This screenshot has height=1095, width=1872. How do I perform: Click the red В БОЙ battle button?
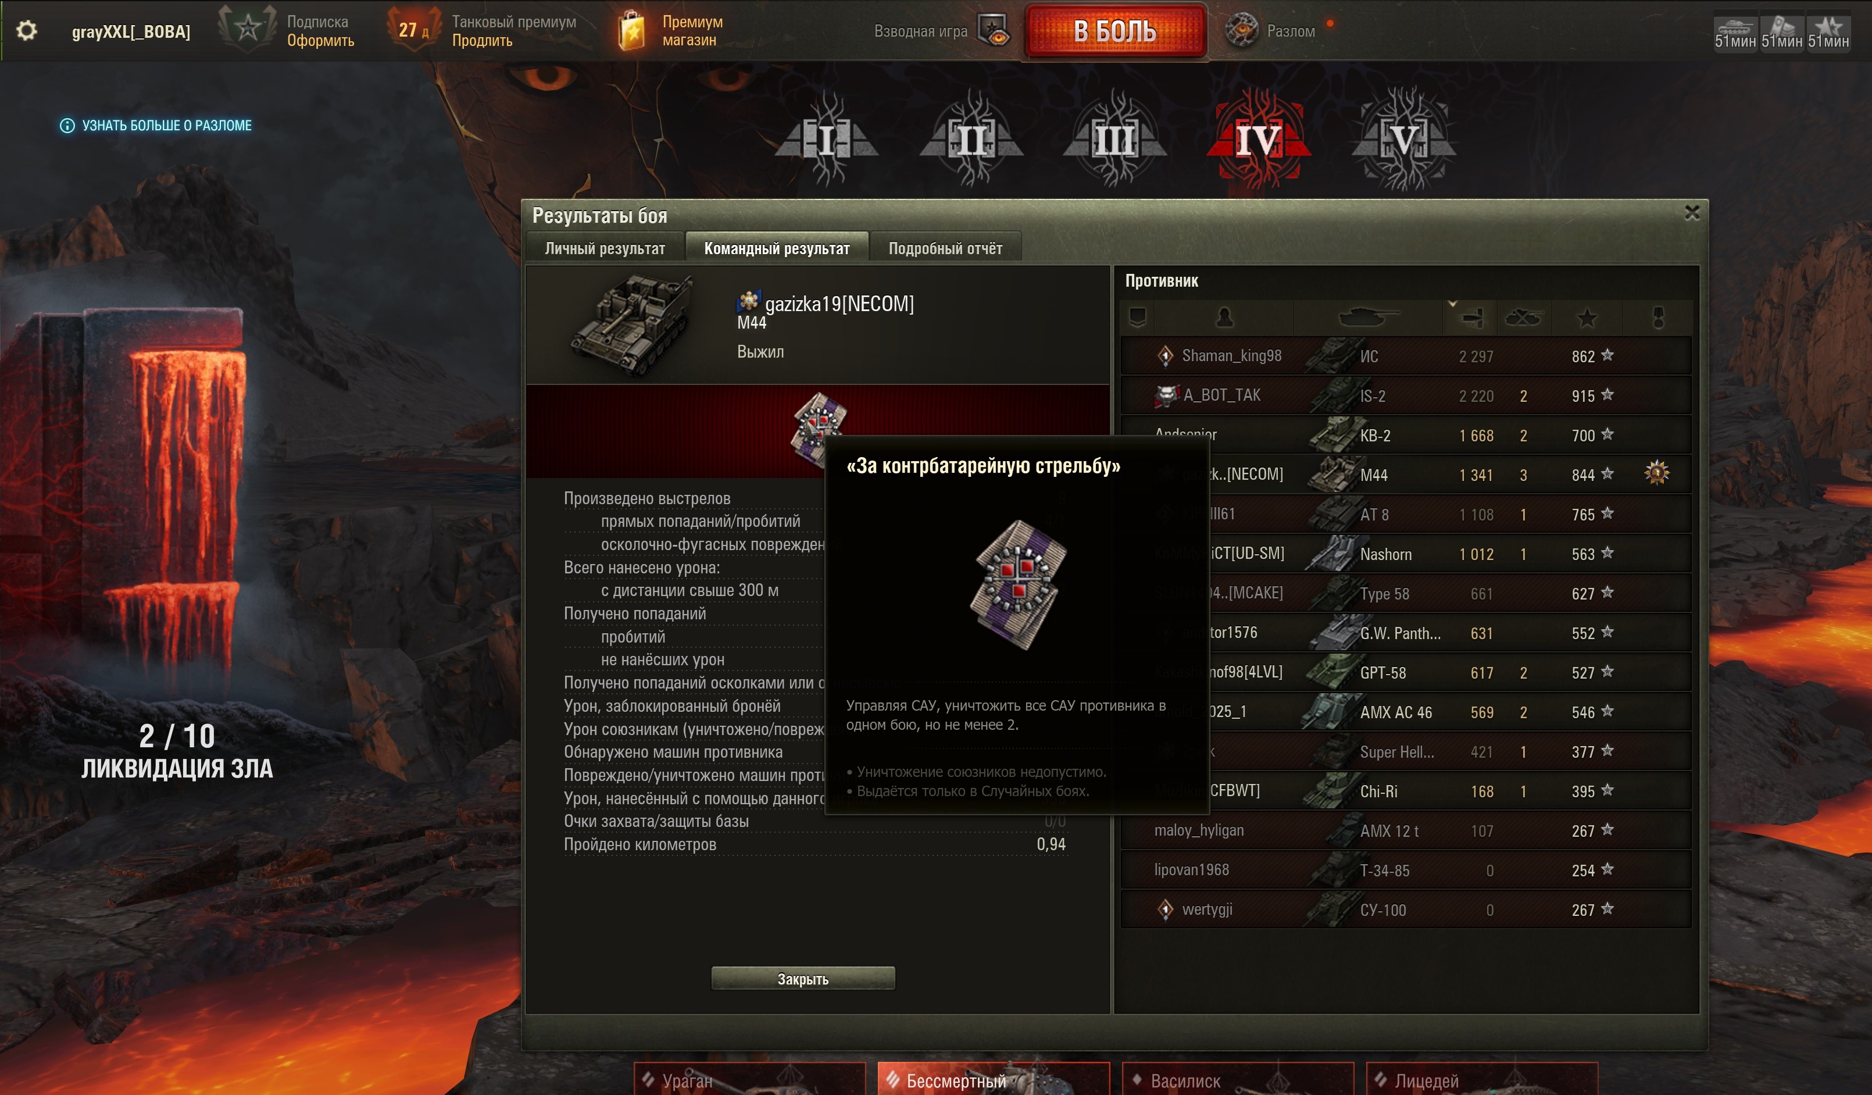pos(1115,31)
